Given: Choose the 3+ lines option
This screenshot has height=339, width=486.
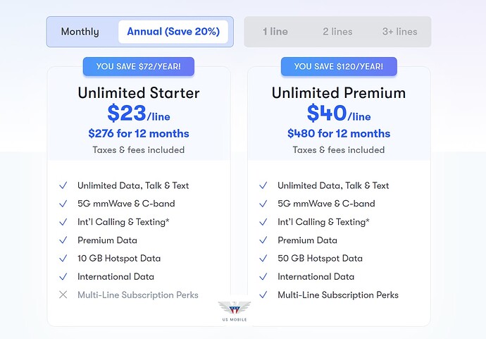Looking at the screenshot, I should coord(399,32).
